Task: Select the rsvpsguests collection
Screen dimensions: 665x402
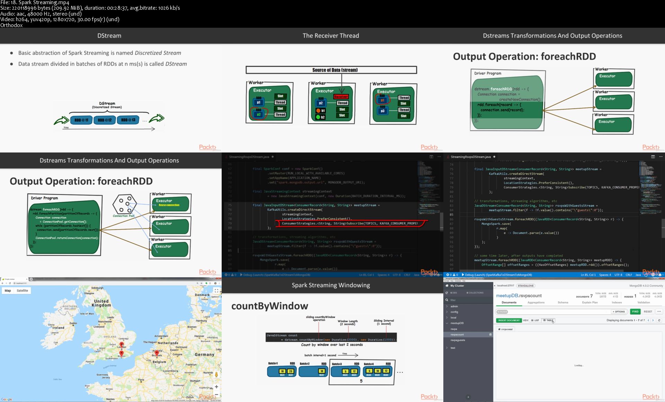Action: [458, 340]
